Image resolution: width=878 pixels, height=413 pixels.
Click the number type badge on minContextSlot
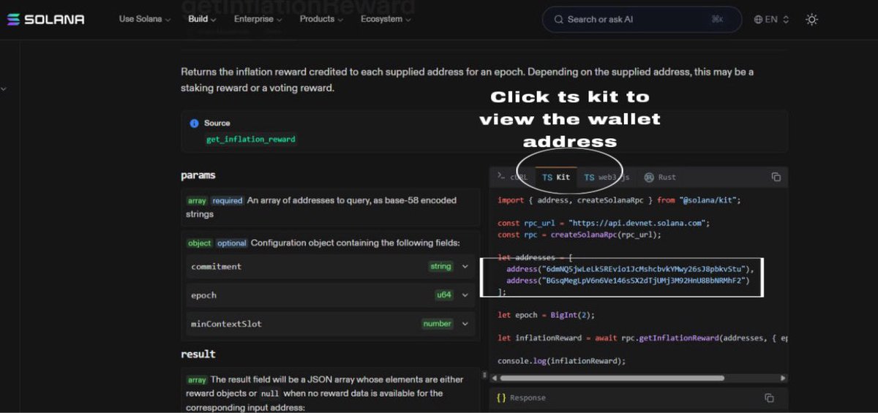tap(437, 324)
